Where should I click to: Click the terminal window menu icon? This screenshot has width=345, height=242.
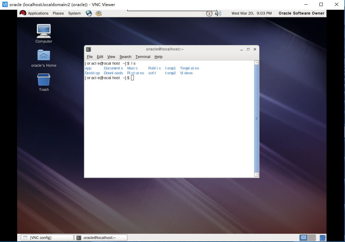[x=88, y=49]
